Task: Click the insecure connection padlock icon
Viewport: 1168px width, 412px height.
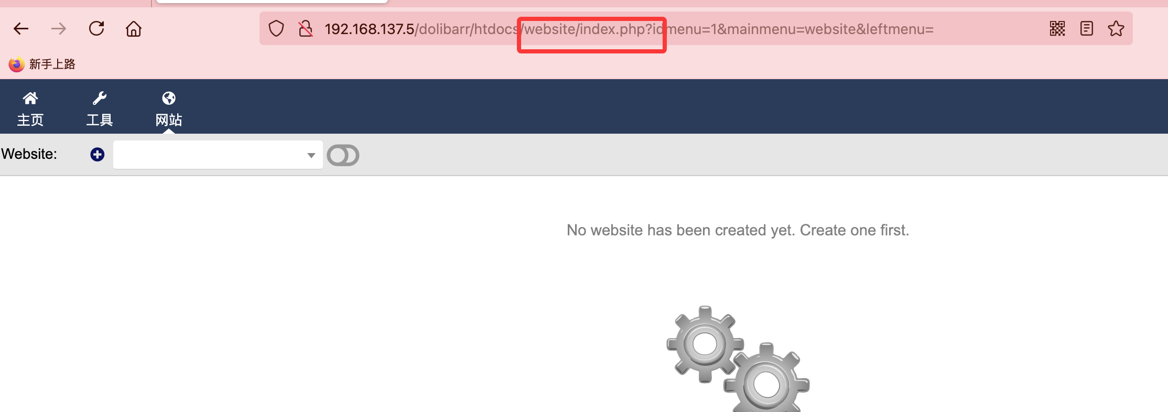Action: (x=306, y=28)
